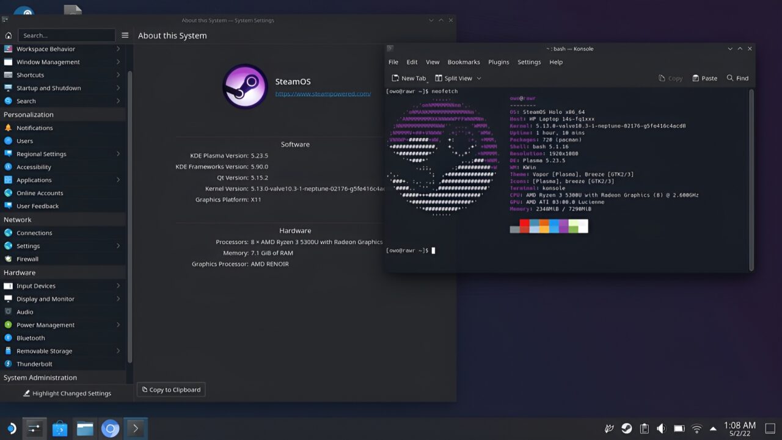Open Removable Storage settings

[x=62, y=351]
